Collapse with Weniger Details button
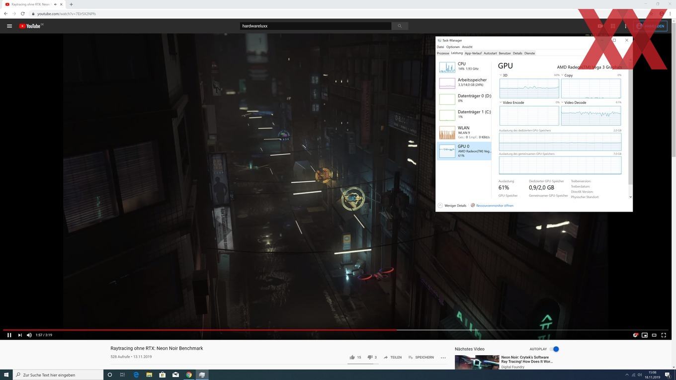The width and height of the screenshot is (676, 380). pos(452,206)
